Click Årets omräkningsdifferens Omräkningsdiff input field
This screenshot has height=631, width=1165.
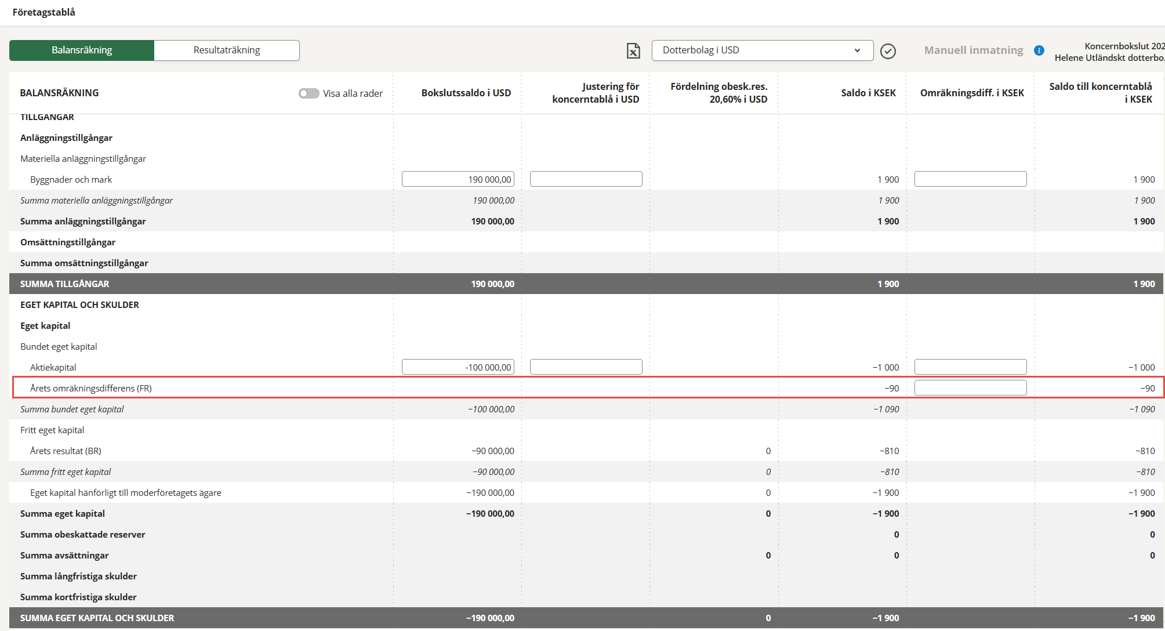click(x=970, y=388)
